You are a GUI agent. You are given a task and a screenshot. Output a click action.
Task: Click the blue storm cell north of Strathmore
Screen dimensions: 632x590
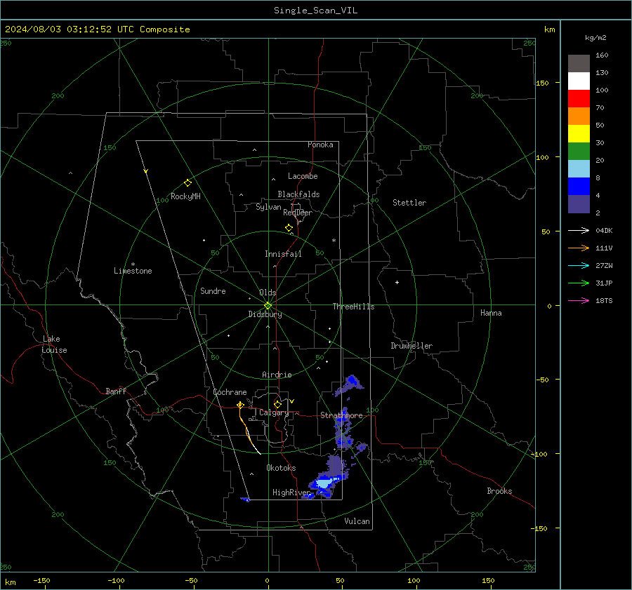349,384
